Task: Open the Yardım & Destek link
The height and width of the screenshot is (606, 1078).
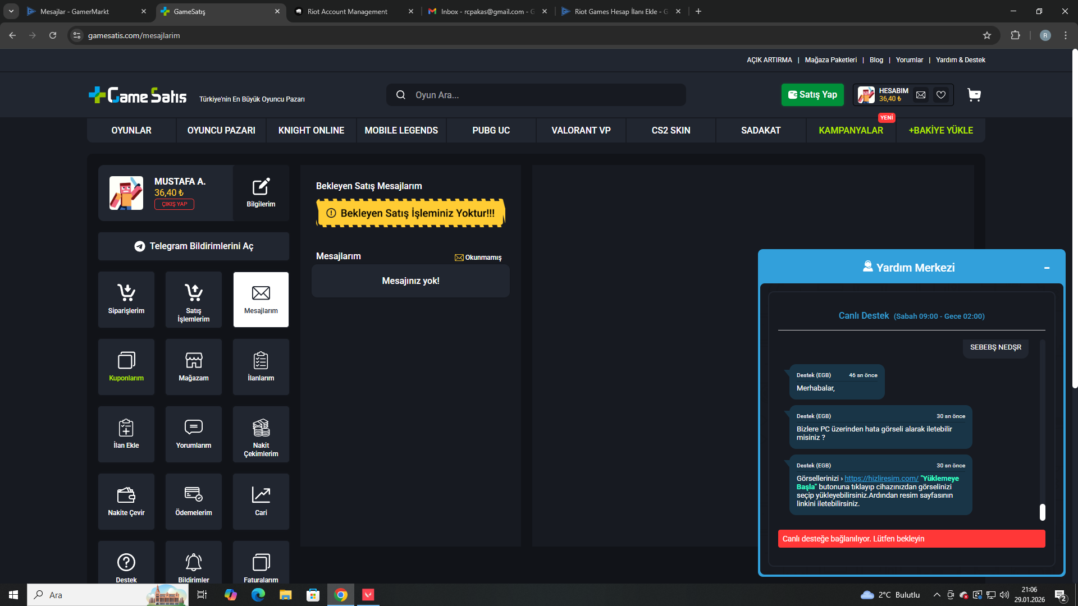Action: click(x=961, y=60)
